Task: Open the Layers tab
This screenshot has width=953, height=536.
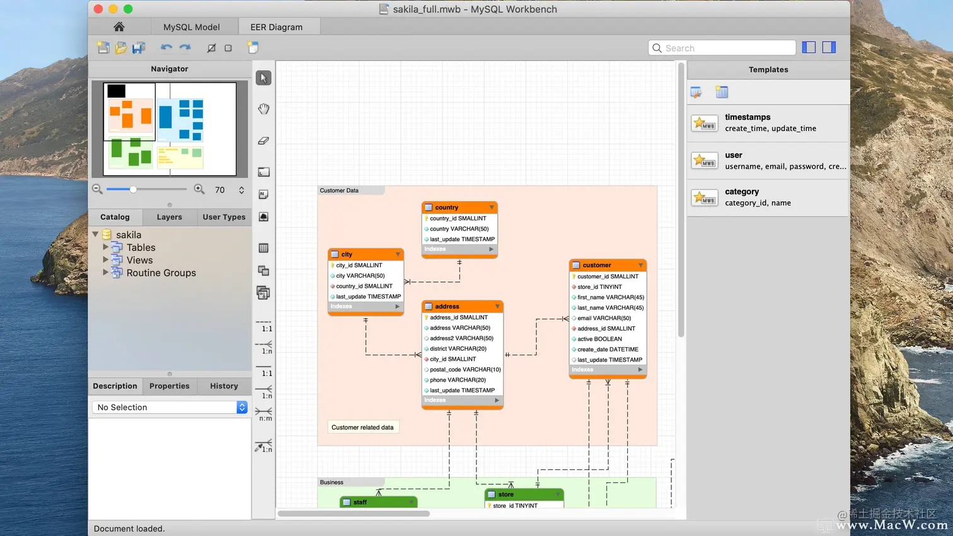Action: (x=170, y=217)
